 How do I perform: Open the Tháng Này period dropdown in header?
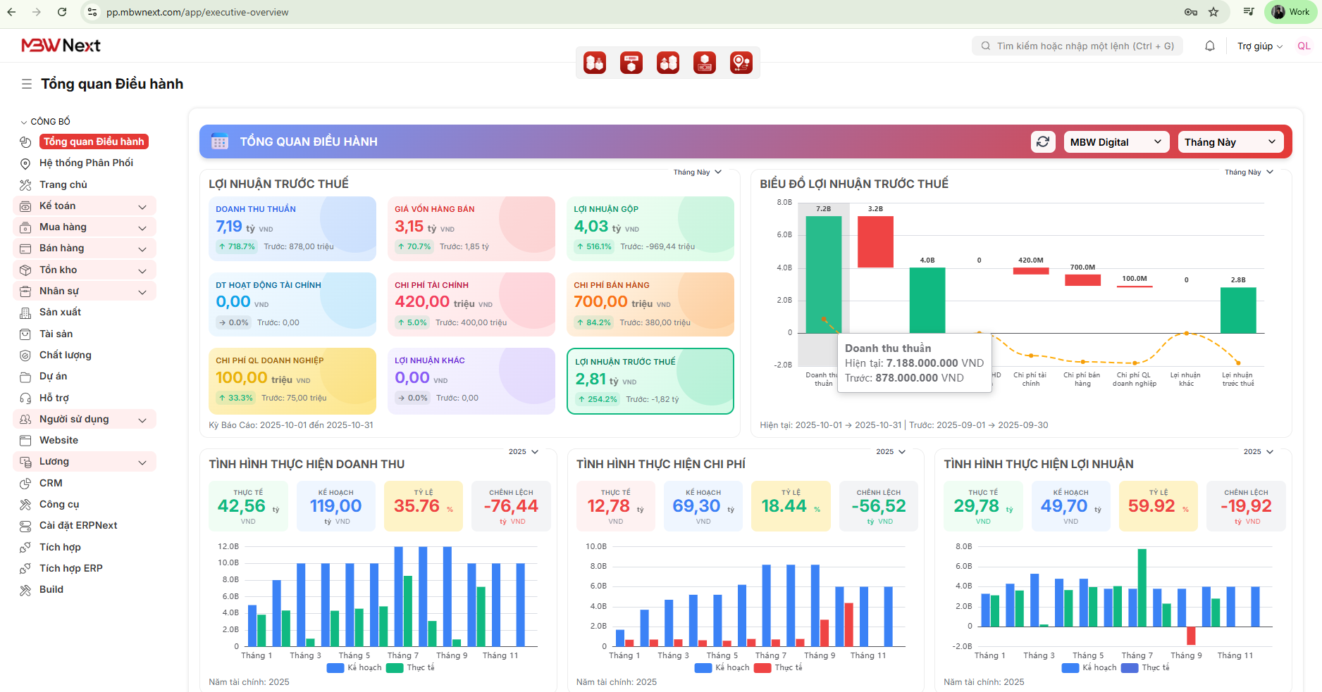(1230, 142)
